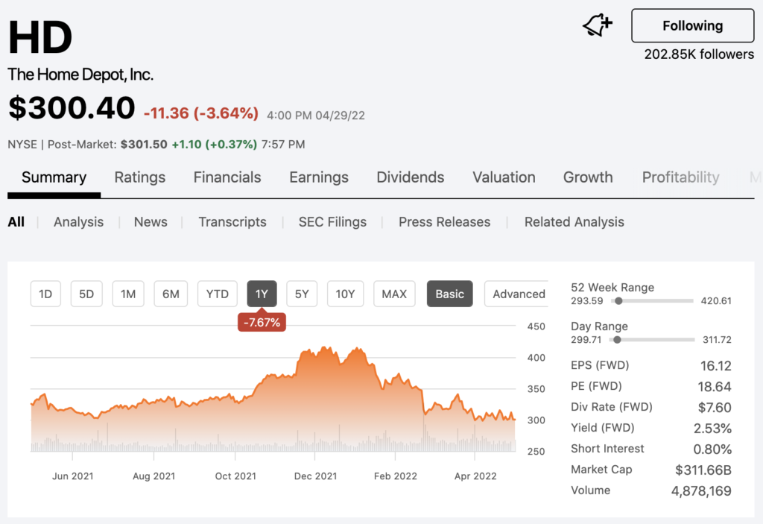Show the MAX chart range
Screen dimensions: 763x524
[x=394, y=294]
